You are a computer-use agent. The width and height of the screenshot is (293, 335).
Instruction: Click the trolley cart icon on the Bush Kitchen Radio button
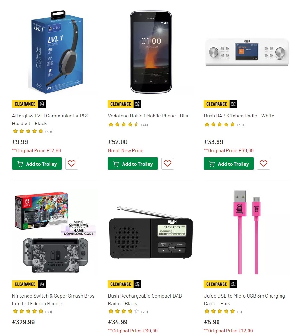[212, 164]
